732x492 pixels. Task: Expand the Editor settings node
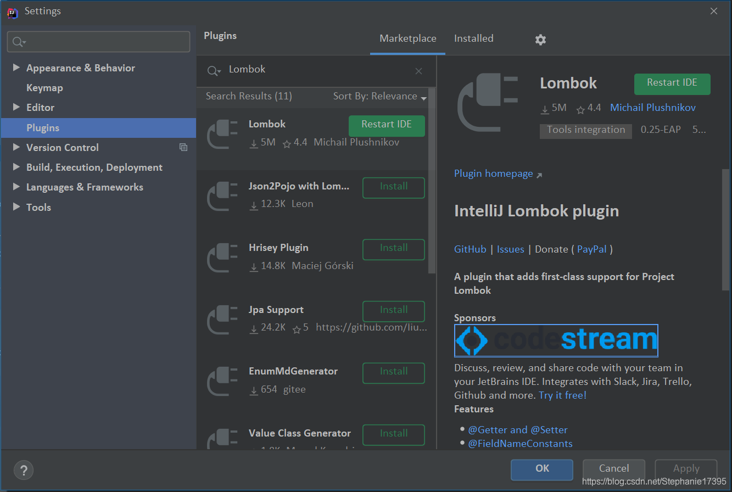click(16, 107)
